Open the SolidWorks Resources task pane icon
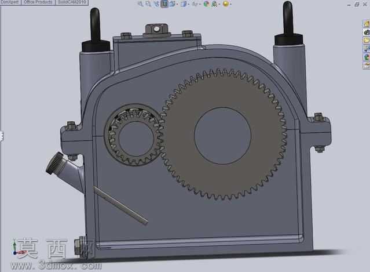370x272 pixels. tap(367, 24)
